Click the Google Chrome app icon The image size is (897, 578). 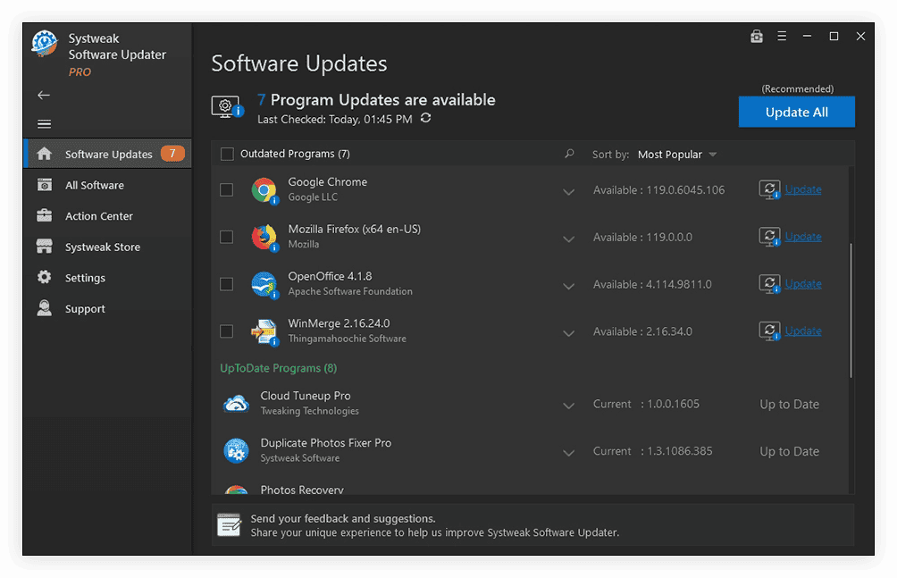(x=264, y=190)
